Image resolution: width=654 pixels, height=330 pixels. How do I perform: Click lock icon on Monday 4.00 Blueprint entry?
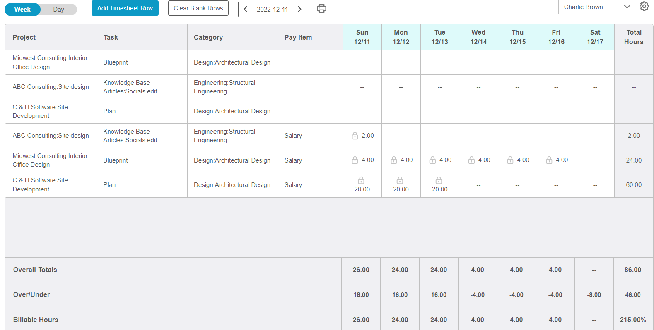[394, 160]
